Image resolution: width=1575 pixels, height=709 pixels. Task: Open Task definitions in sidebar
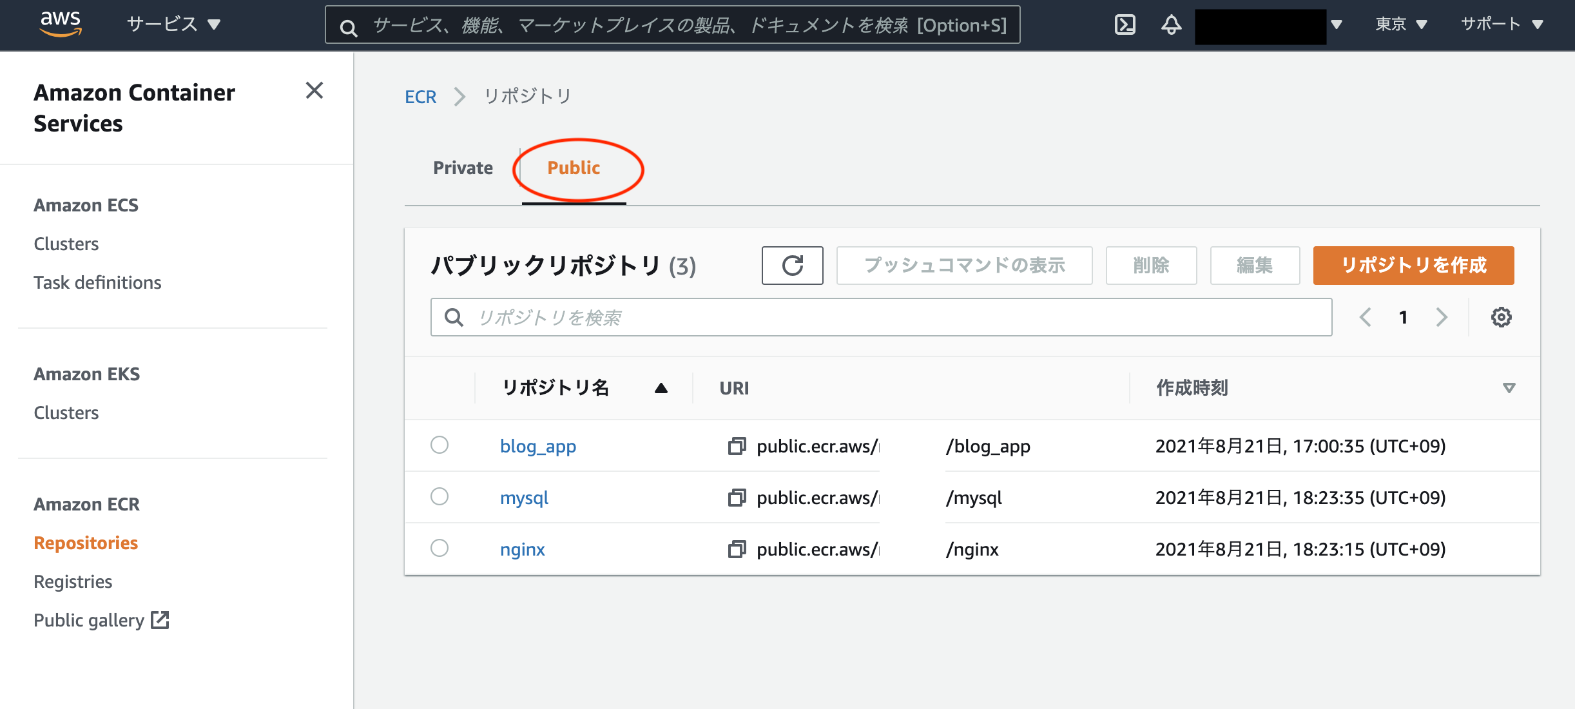(97, 282)
